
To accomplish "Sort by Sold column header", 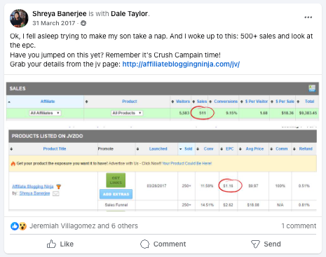I will 188,148.
